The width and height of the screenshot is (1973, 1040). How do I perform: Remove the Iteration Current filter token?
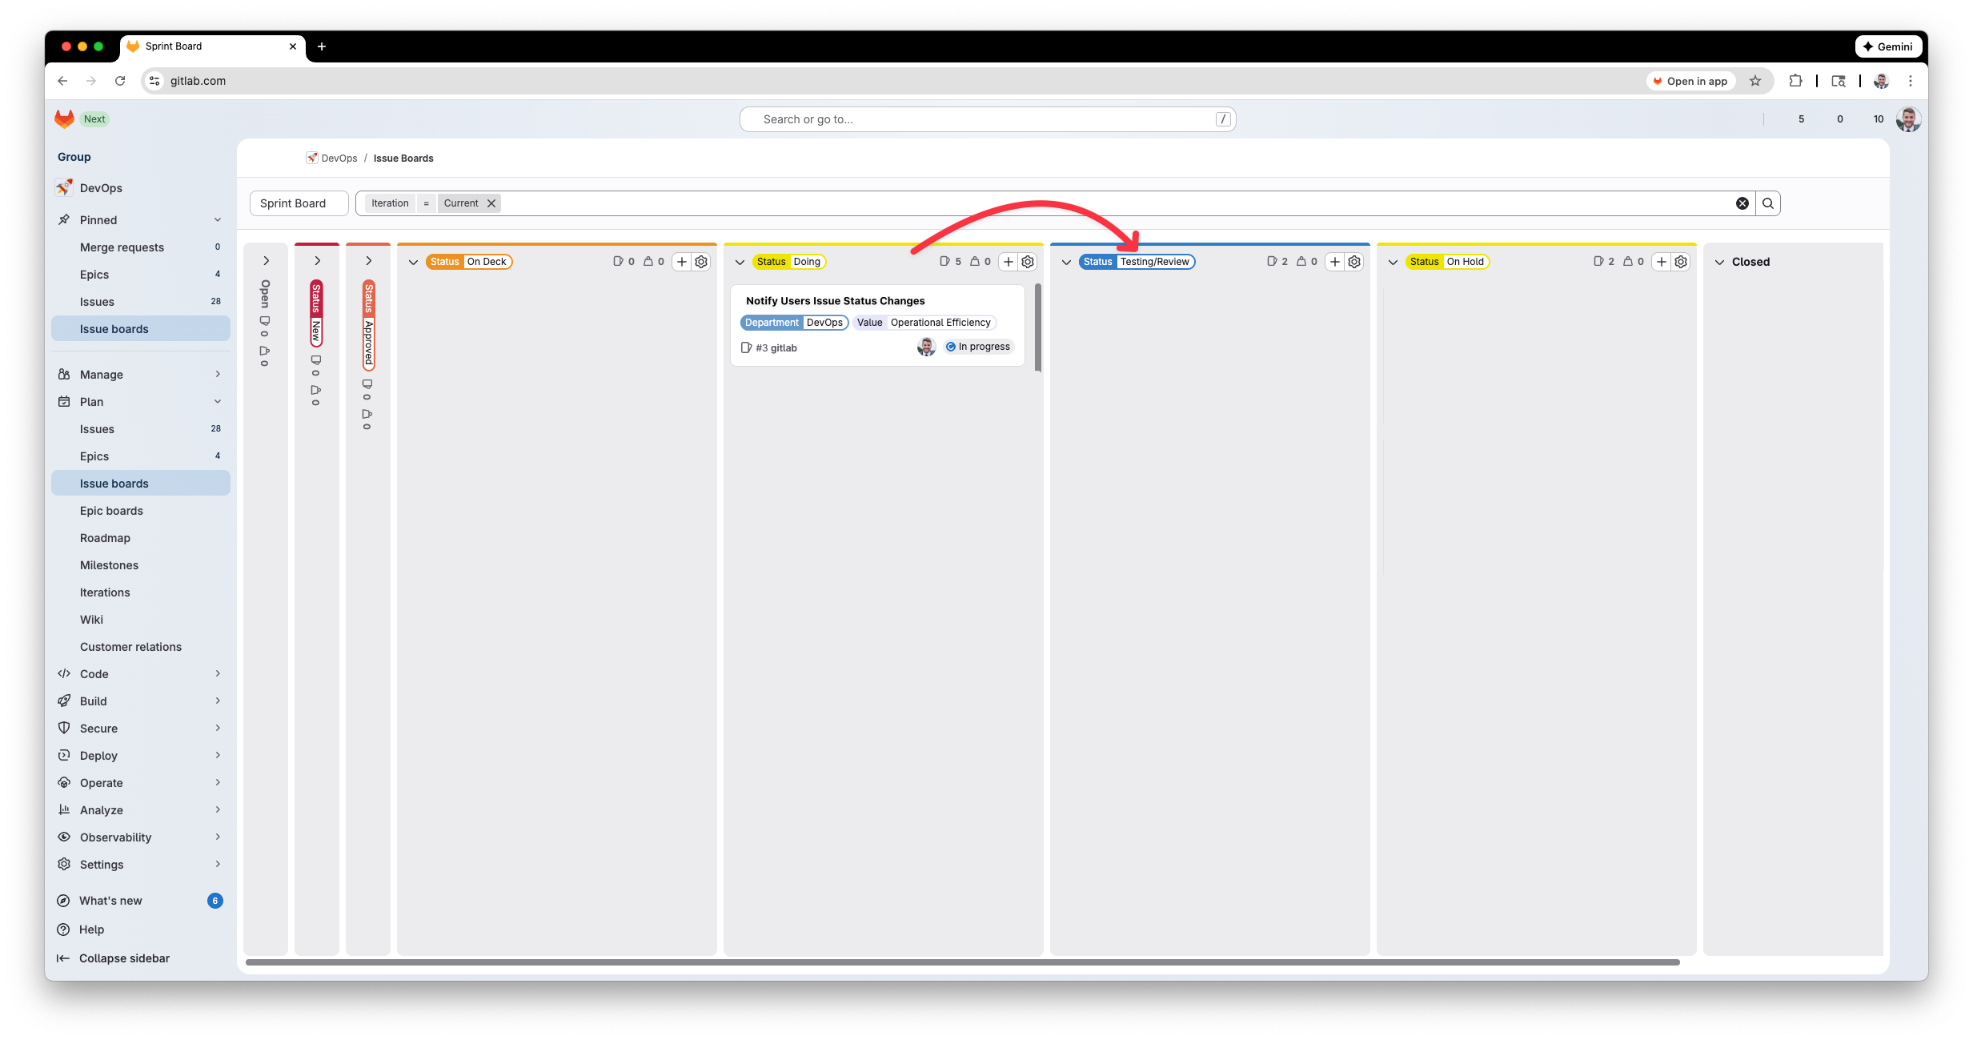tap(491, 203)
